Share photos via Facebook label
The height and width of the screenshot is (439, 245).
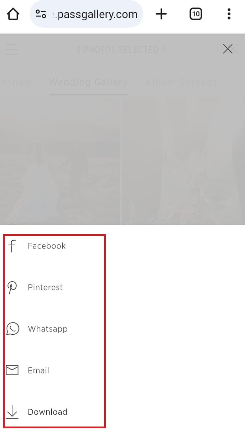pyautogui.click(x=47, y=246)
